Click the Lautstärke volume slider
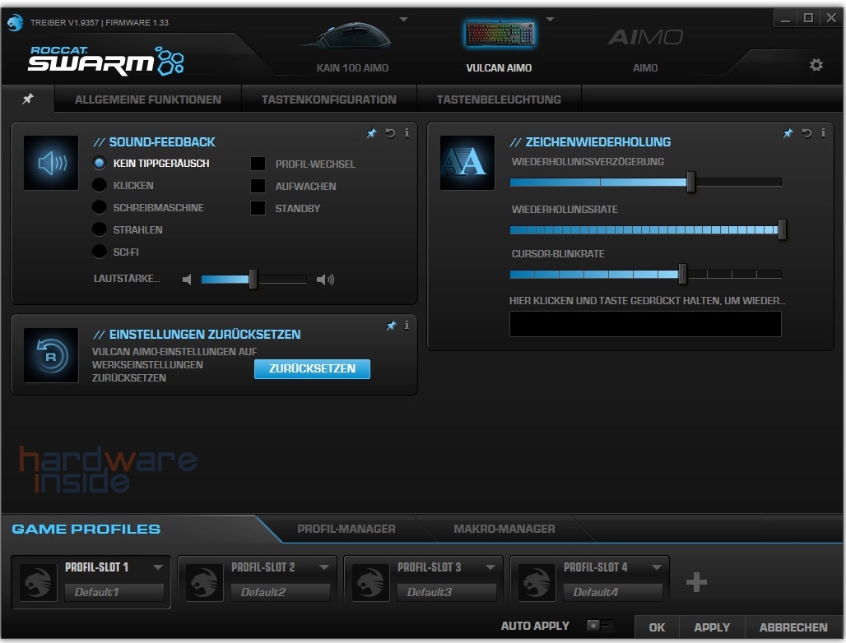Viewport: 846px width, 643px height. (x=253, y=280)
